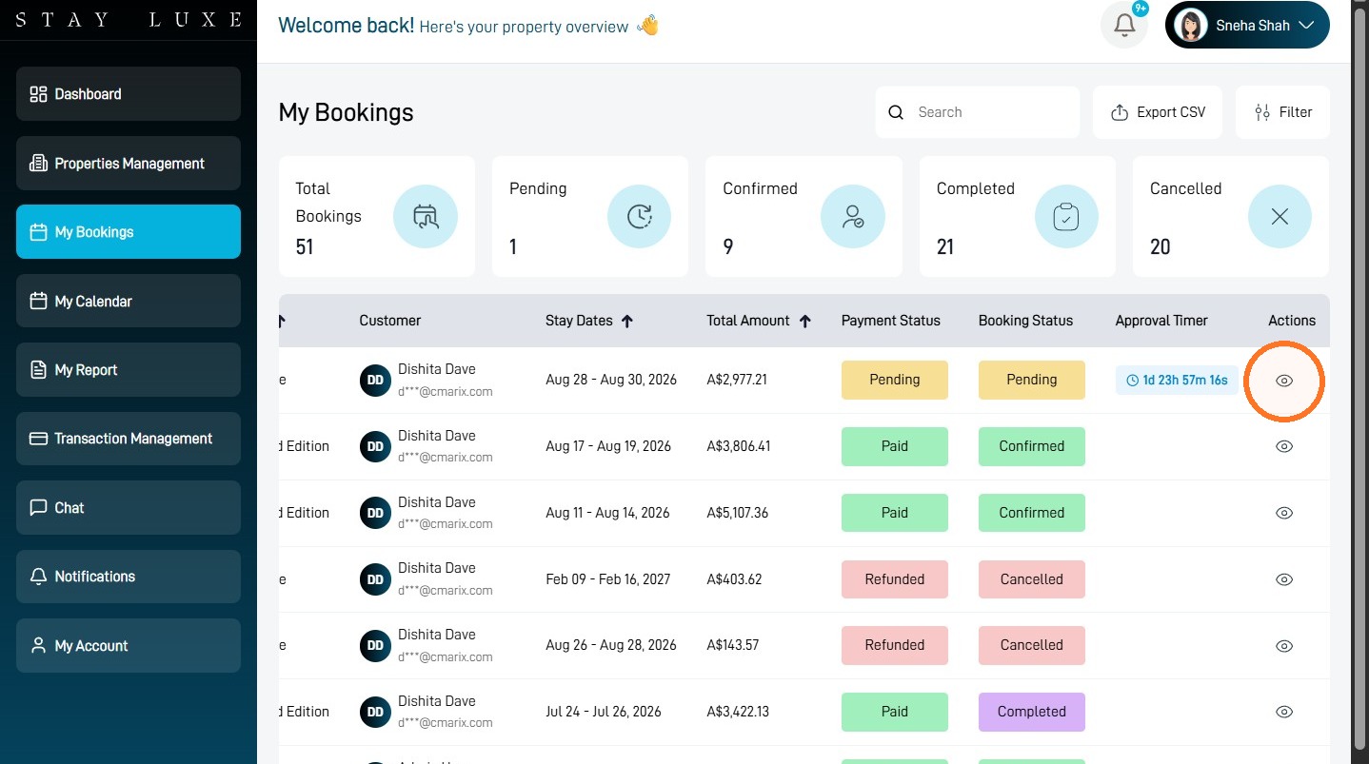Select My Bookings in the sidebar
This screenshot has width=1369, height=764.
coord(129,232)
